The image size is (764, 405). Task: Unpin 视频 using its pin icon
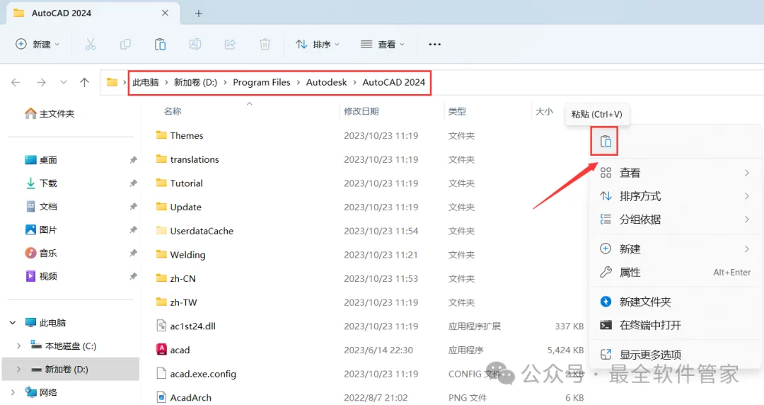(x=133, y=277)
